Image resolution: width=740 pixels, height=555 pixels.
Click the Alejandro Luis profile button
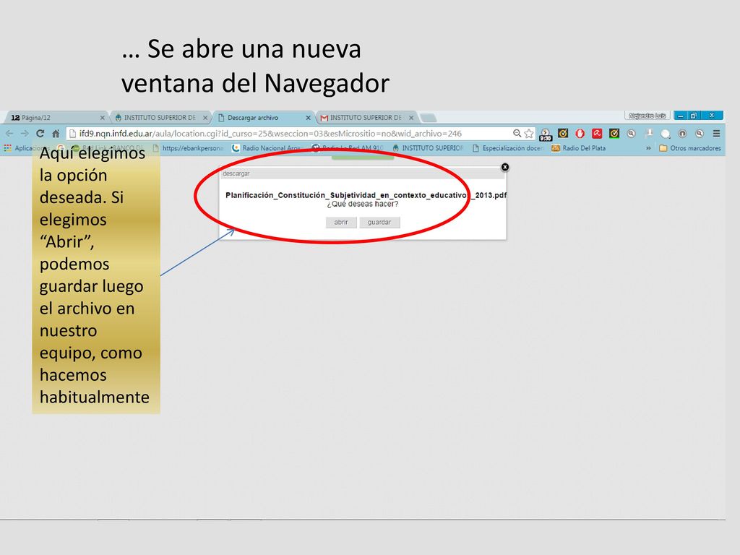click(x=647, y=116)
